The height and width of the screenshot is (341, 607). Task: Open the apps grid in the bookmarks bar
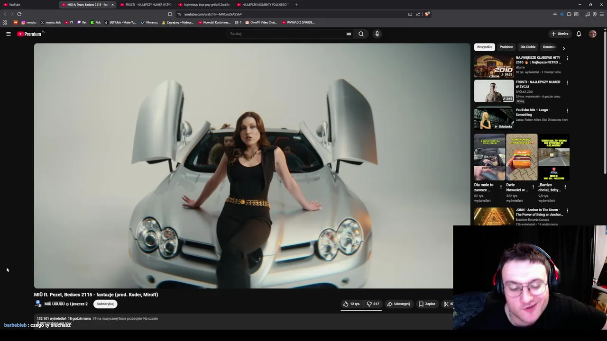[5, 22]
